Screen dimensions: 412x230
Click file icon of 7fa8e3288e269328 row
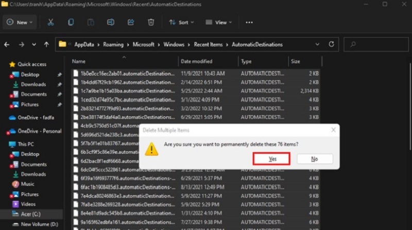tap(76, 205)
